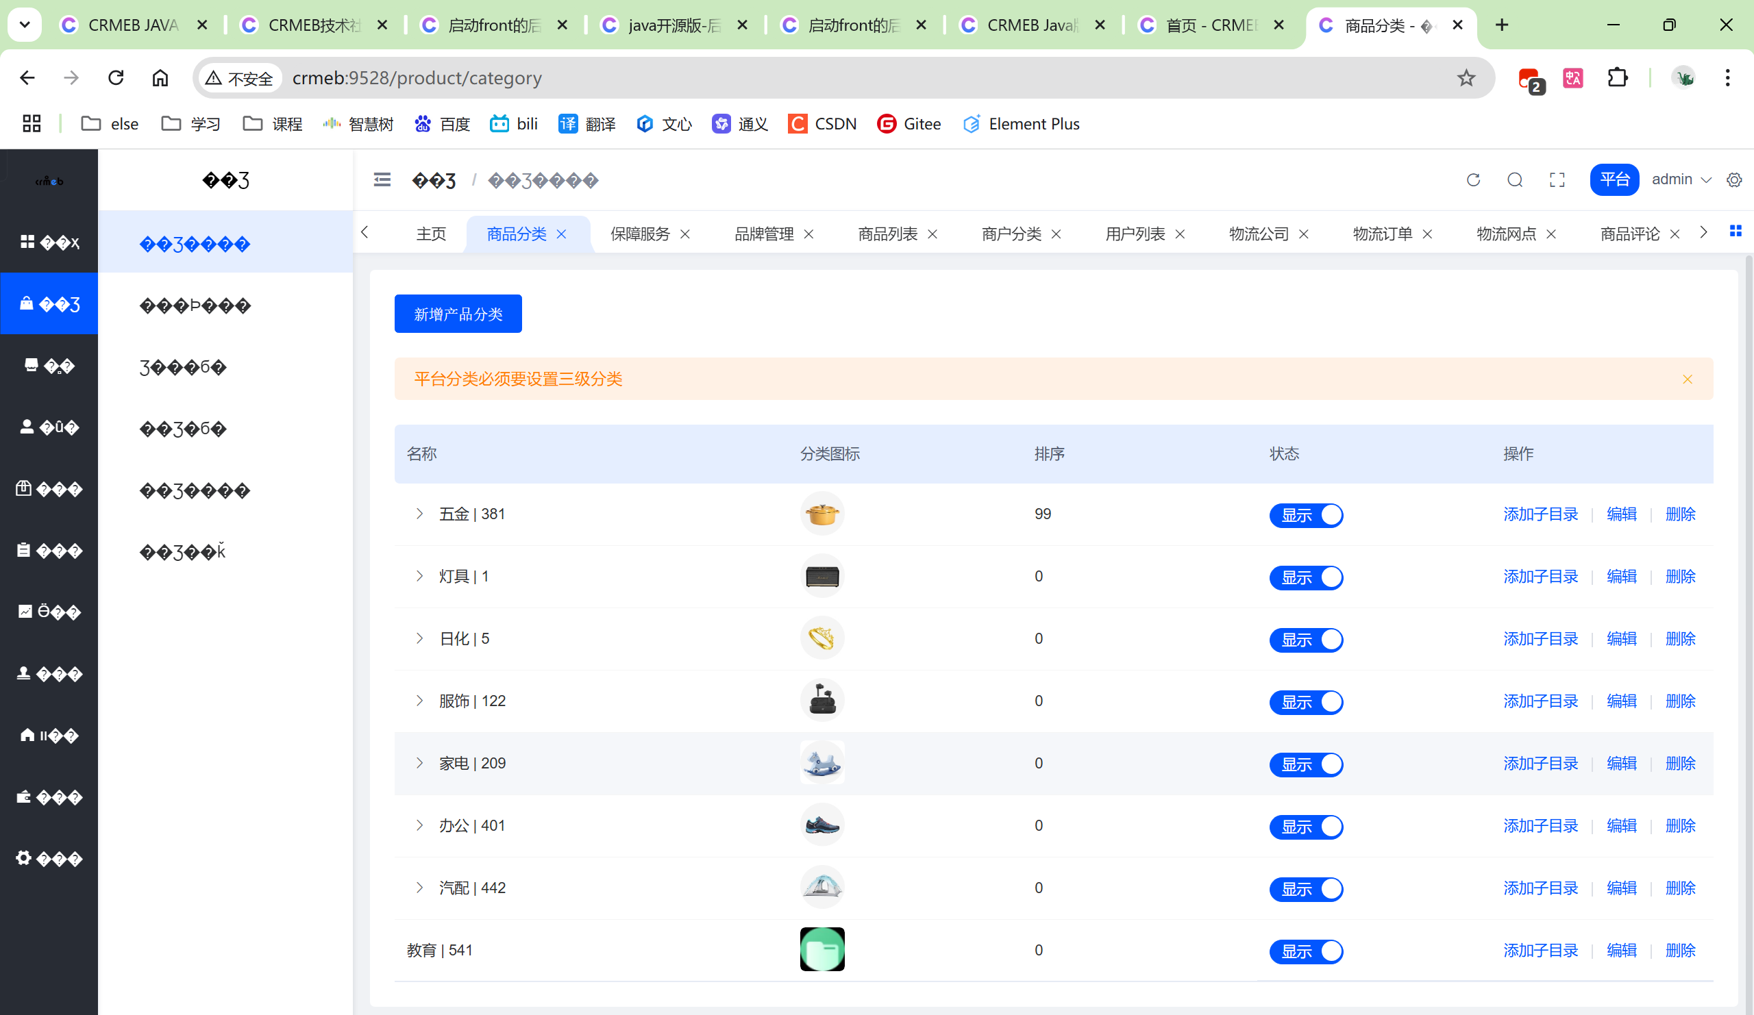
Task: Toggle the 显示 switch for 办公
Action: 1306,827
